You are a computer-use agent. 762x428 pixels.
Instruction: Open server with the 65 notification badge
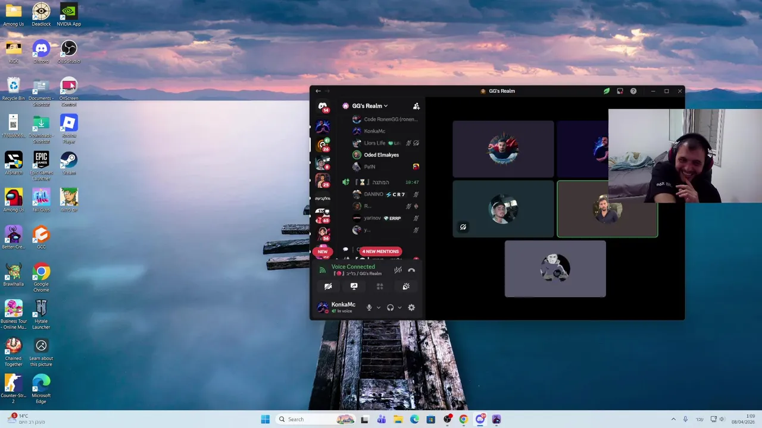(x=323, y=216)
